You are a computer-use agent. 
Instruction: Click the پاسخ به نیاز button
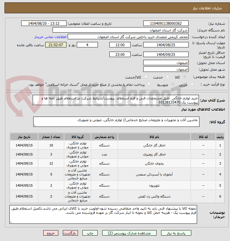click(176, 233)
